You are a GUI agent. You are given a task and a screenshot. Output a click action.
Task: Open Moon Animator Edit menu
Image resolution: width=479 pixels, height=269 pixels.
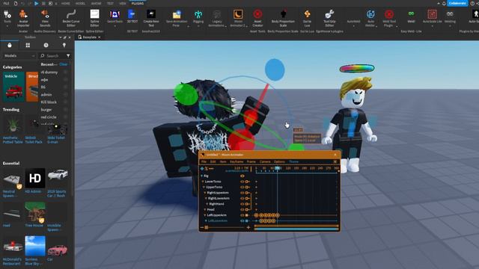213,161
